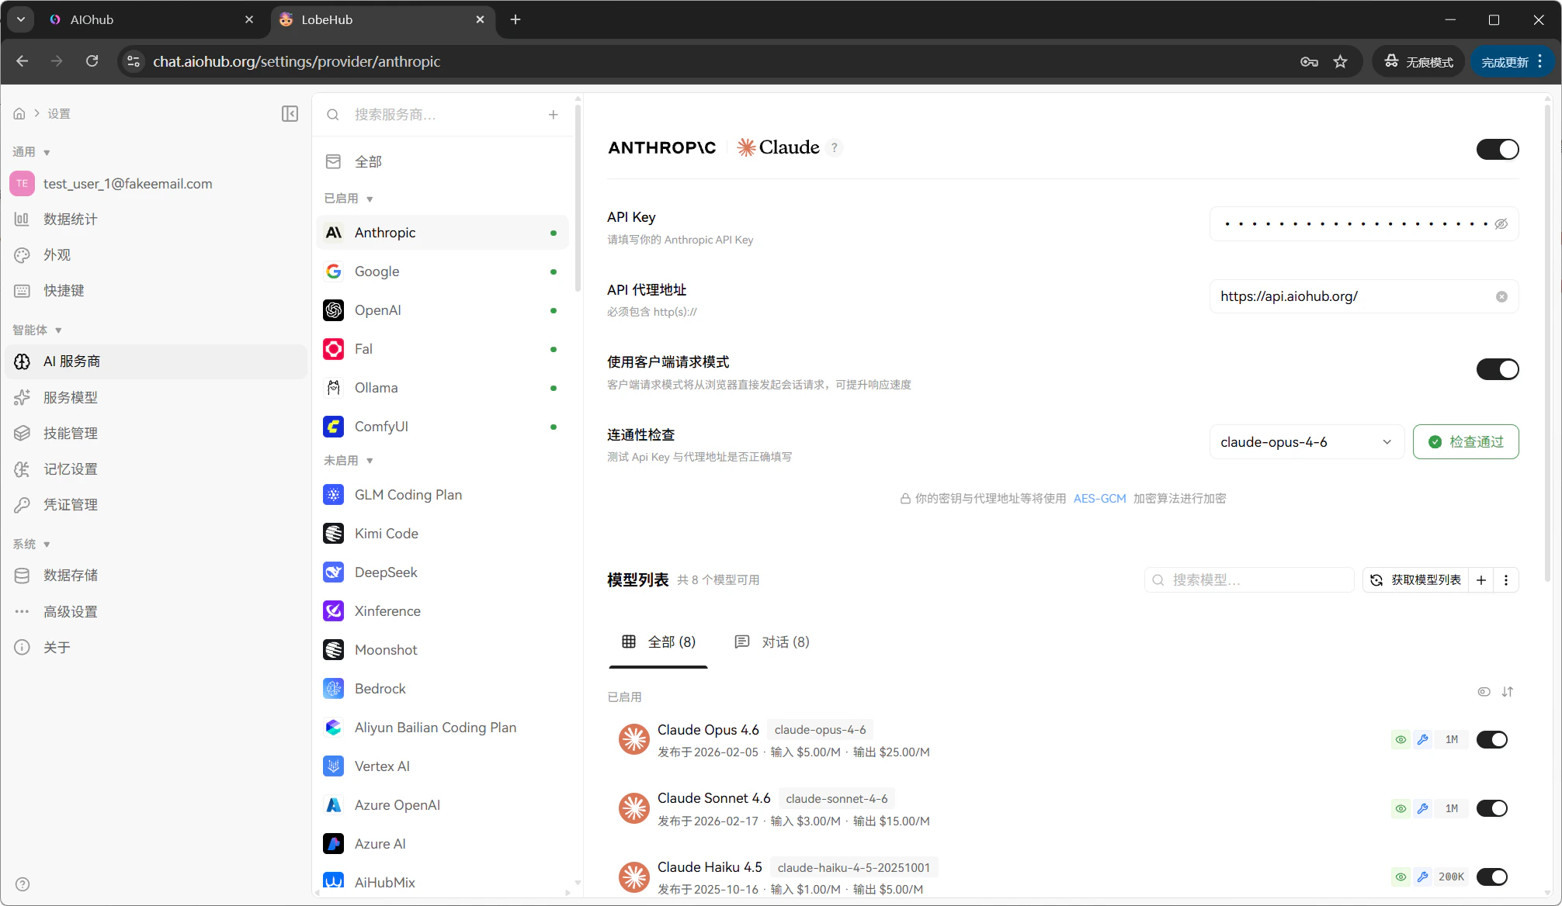Click the Ollama provider logo icon

click(334, 388)
